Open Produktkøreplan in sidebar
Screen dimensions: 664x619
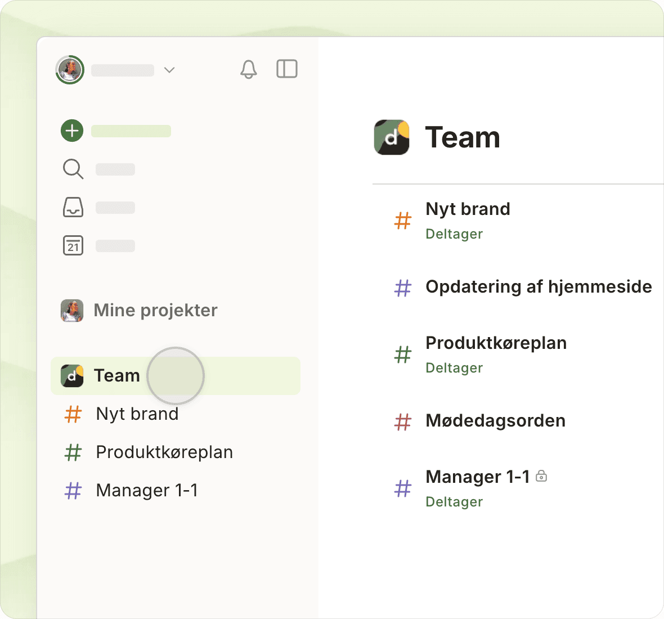click(164, 452)
